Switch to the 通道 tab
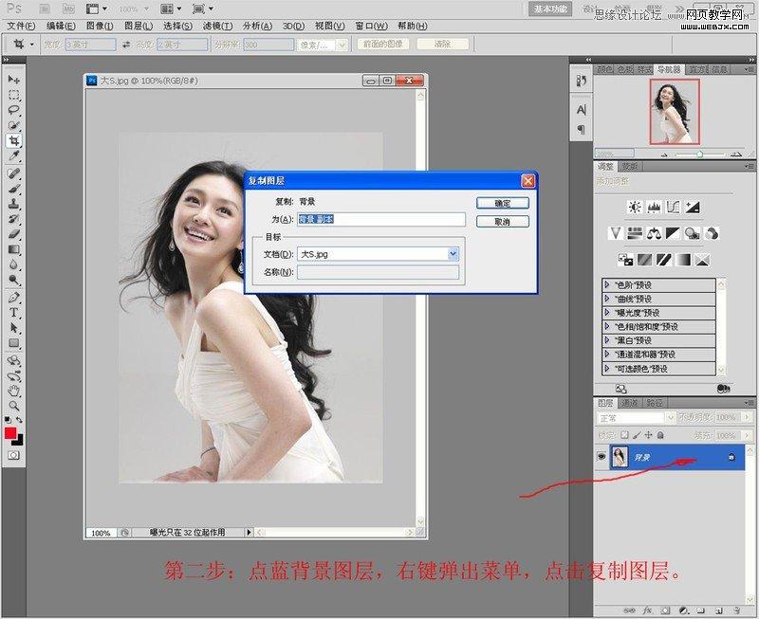Screen dimensions: 759x619 (630, 402)
